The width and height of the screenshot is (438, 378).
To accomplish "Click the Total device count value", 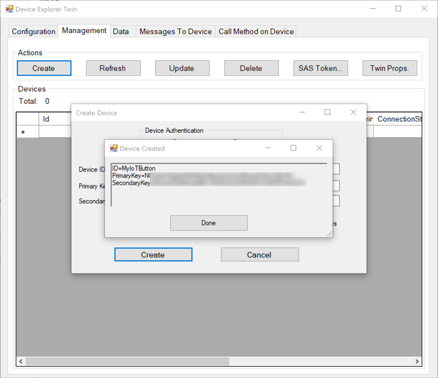I will click(47, 101).
